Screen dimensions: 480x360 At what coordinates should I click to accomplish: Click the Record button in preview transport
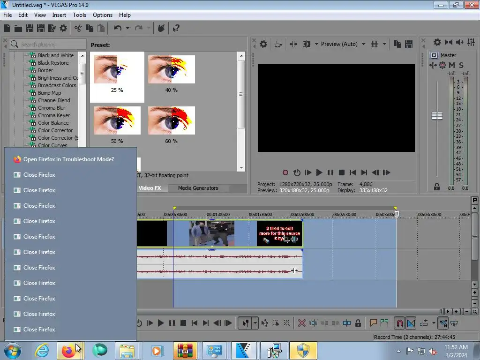pos(285,172)
